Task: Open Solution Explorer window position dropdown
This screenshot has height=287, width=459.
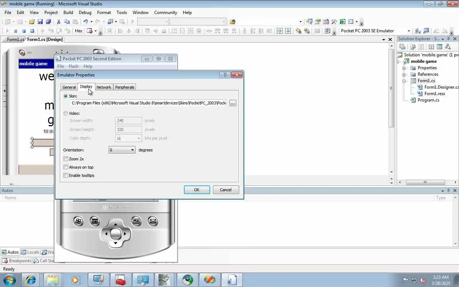Action: click(x=443, y=39)
